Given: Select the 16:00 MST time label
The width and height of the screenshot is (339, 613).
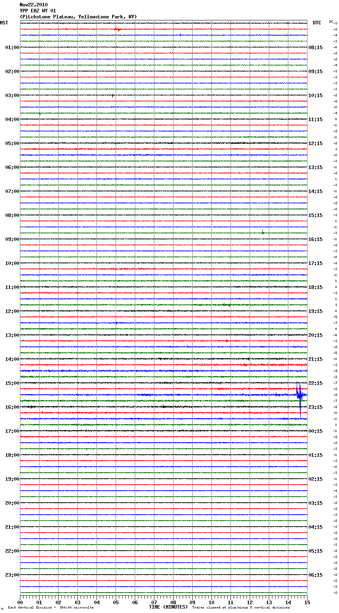Looking at the screenshot, I should [x=12, y=407].
